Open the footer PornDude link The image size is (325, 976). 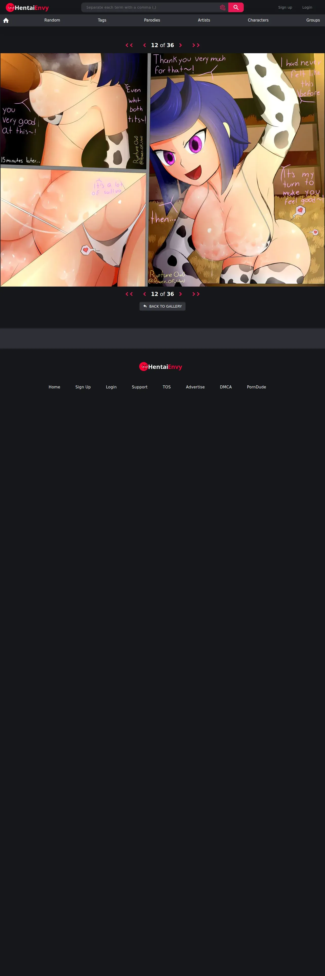click(x=256, y=387)
